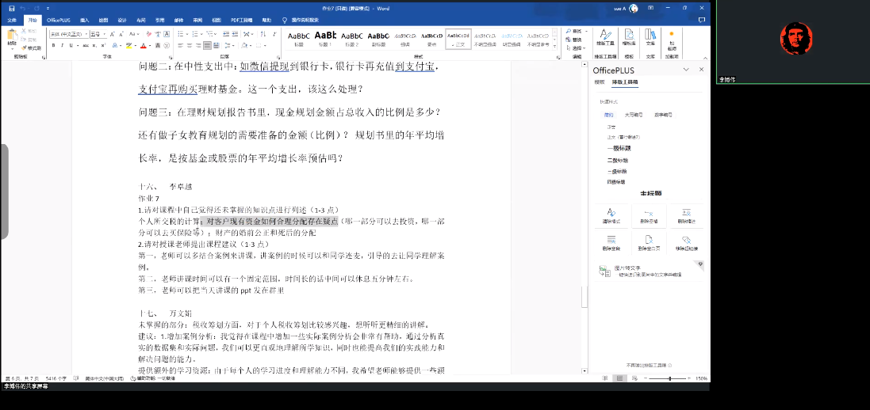Switch to the 设计 Design tab
This screenshot has height=410, width=870.
point(123,20)
